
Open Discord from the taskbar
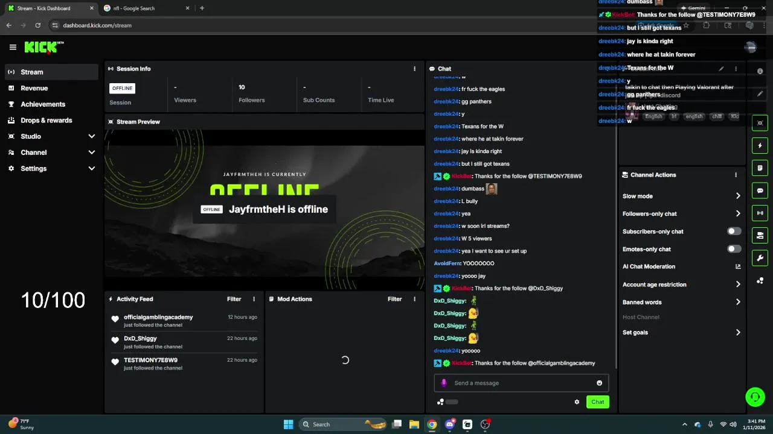(449, 424)
